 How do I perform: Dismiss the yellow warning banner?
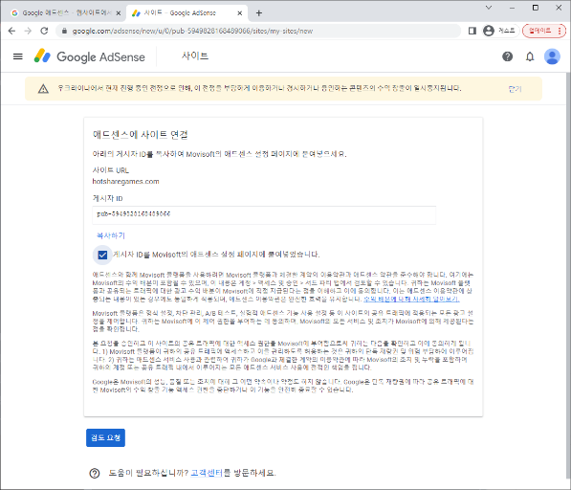point(515,89)
